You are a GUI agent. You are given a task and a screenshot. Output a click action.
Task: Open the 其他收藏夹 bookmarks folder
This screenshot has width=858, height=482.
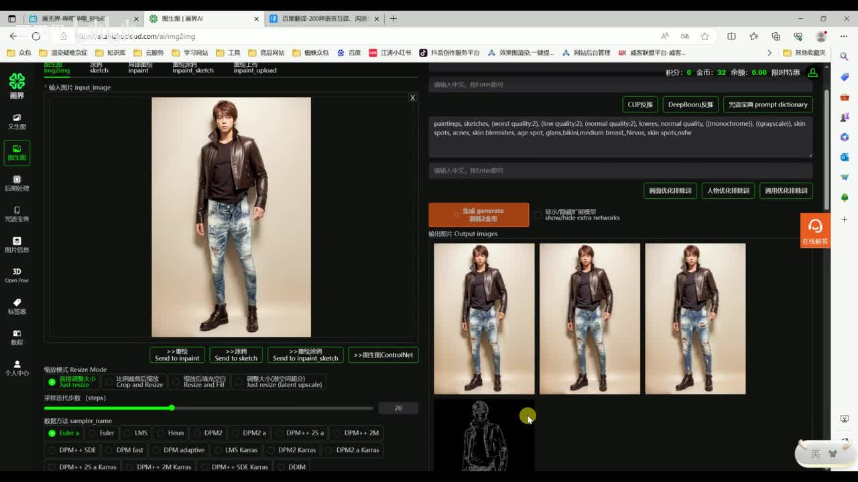(804, 53)
